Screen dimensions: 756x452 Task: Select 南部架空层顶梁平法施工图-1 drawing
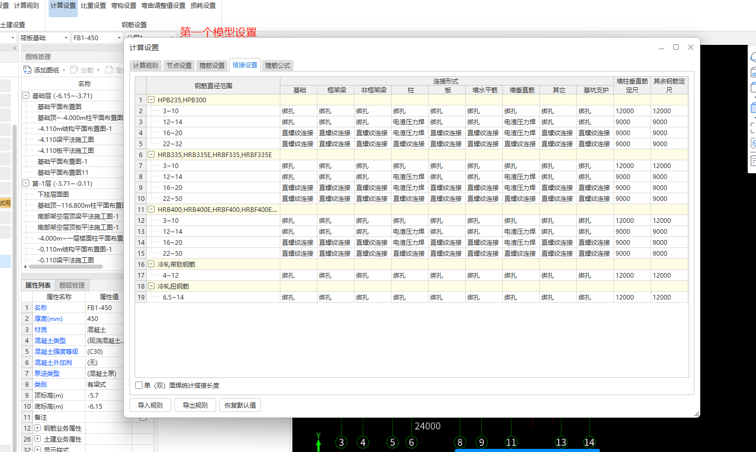pos(78,216)
